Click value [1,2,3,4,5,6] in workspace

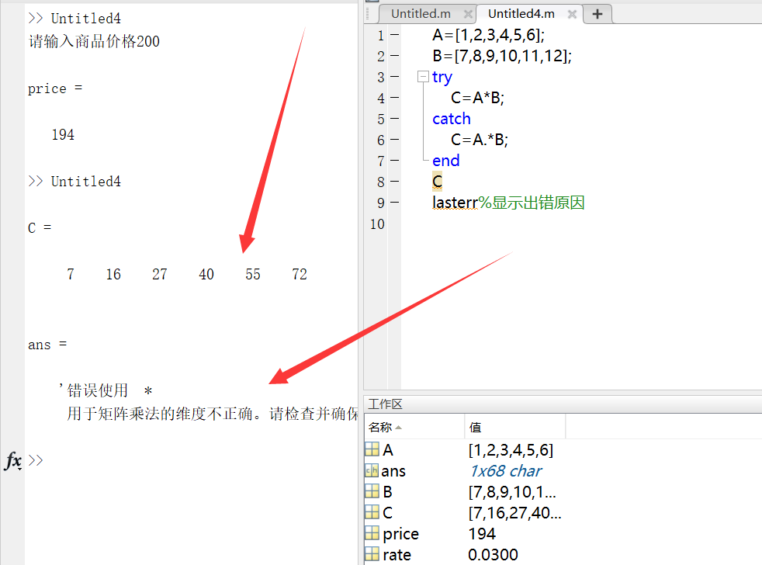511,450
